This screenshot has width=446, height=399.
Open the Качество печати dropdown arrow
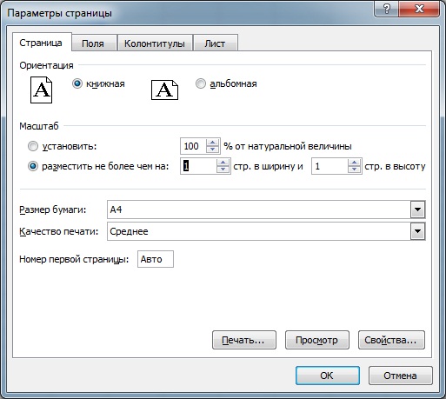coord(417,231)
